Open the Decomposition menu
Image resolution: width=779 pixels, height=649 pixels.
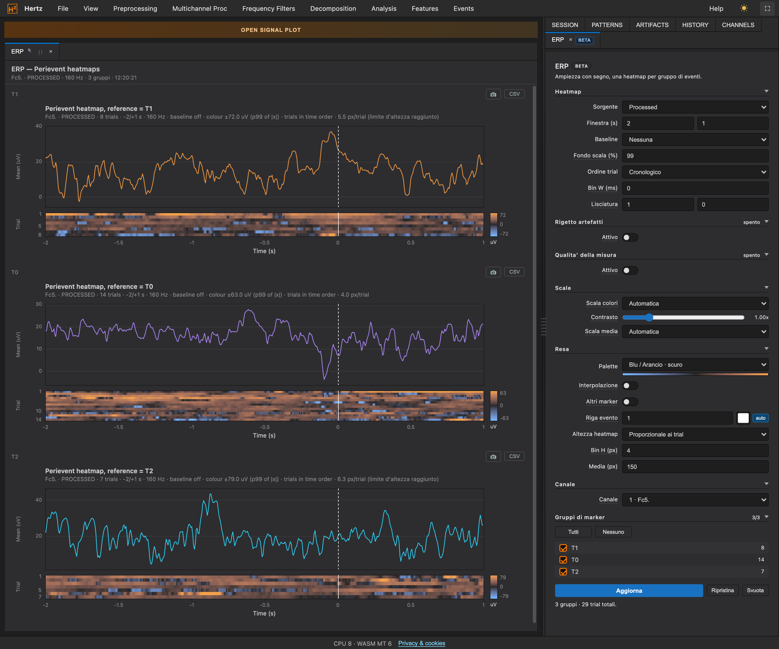pyautogui.click(x=333, y=9)
